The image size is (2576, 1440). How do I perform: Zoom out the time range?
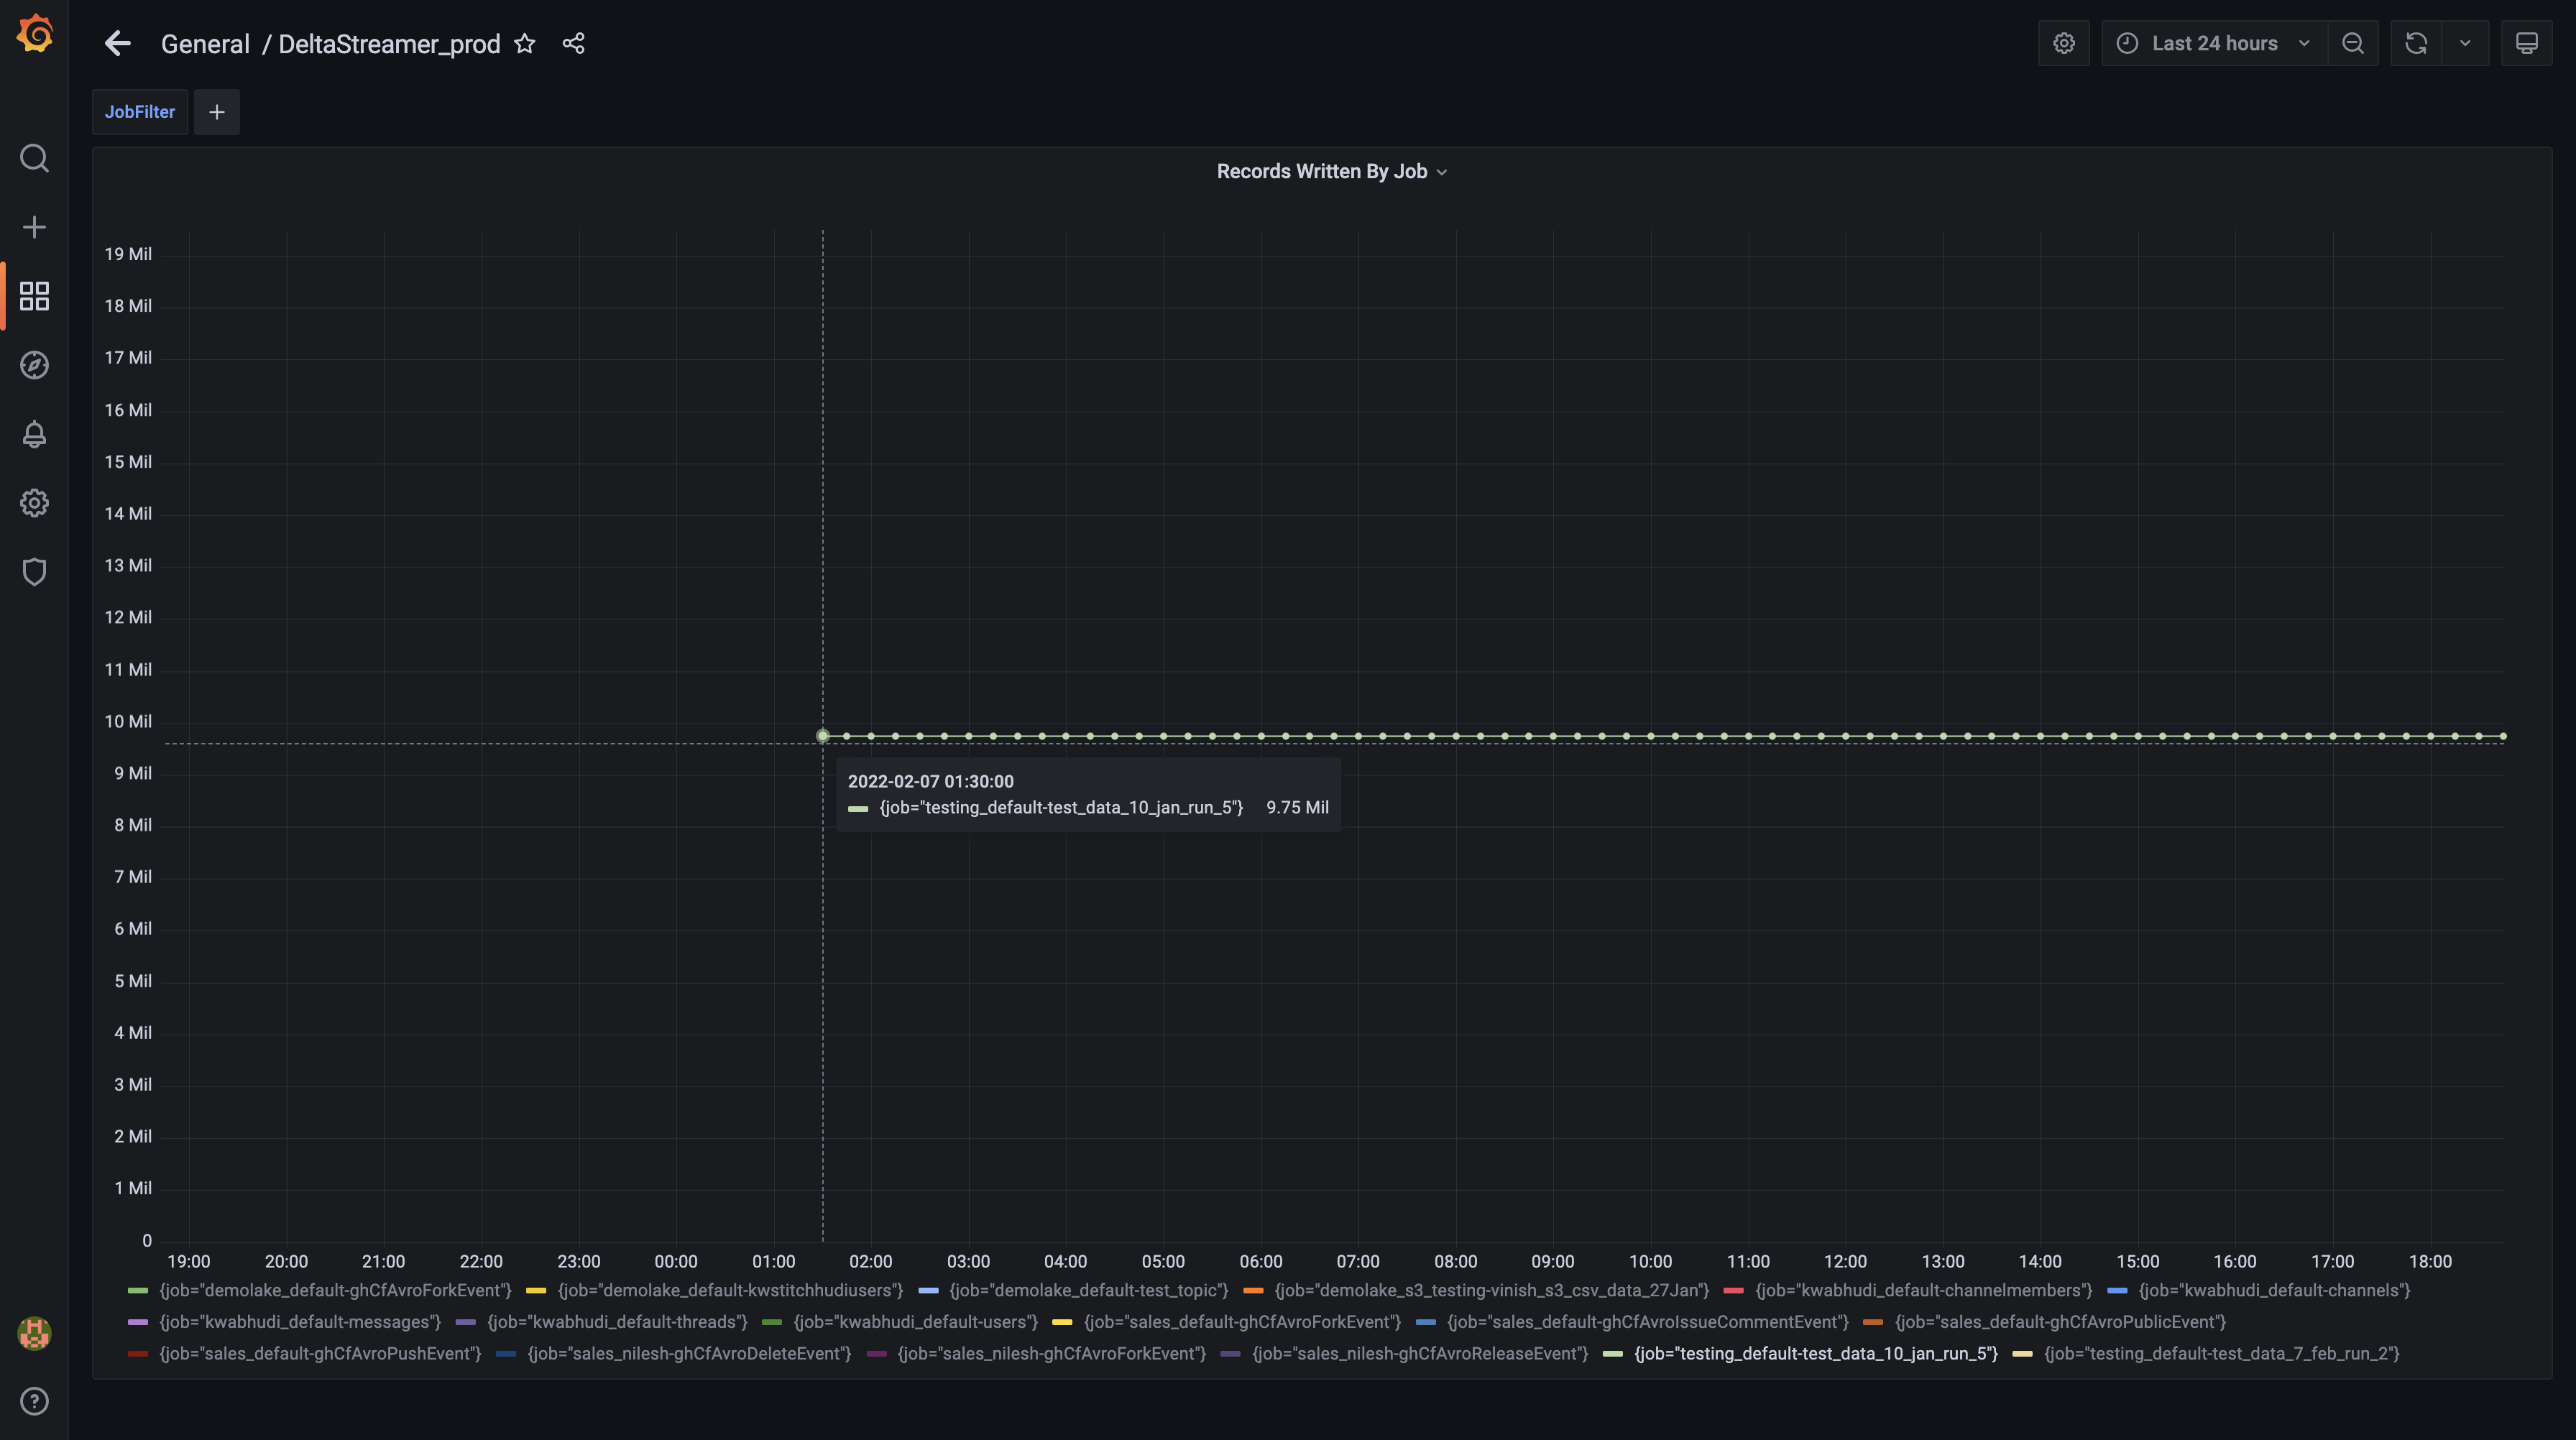point(2353,43)
